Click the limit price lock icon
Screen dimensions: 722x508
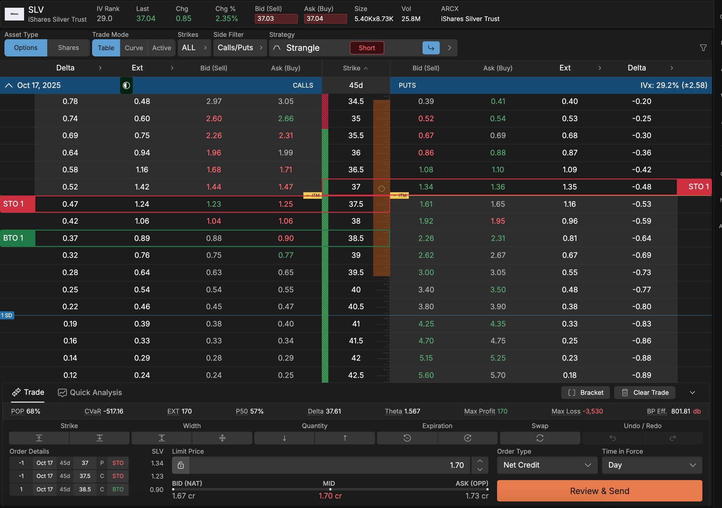[x=181, y=465]
